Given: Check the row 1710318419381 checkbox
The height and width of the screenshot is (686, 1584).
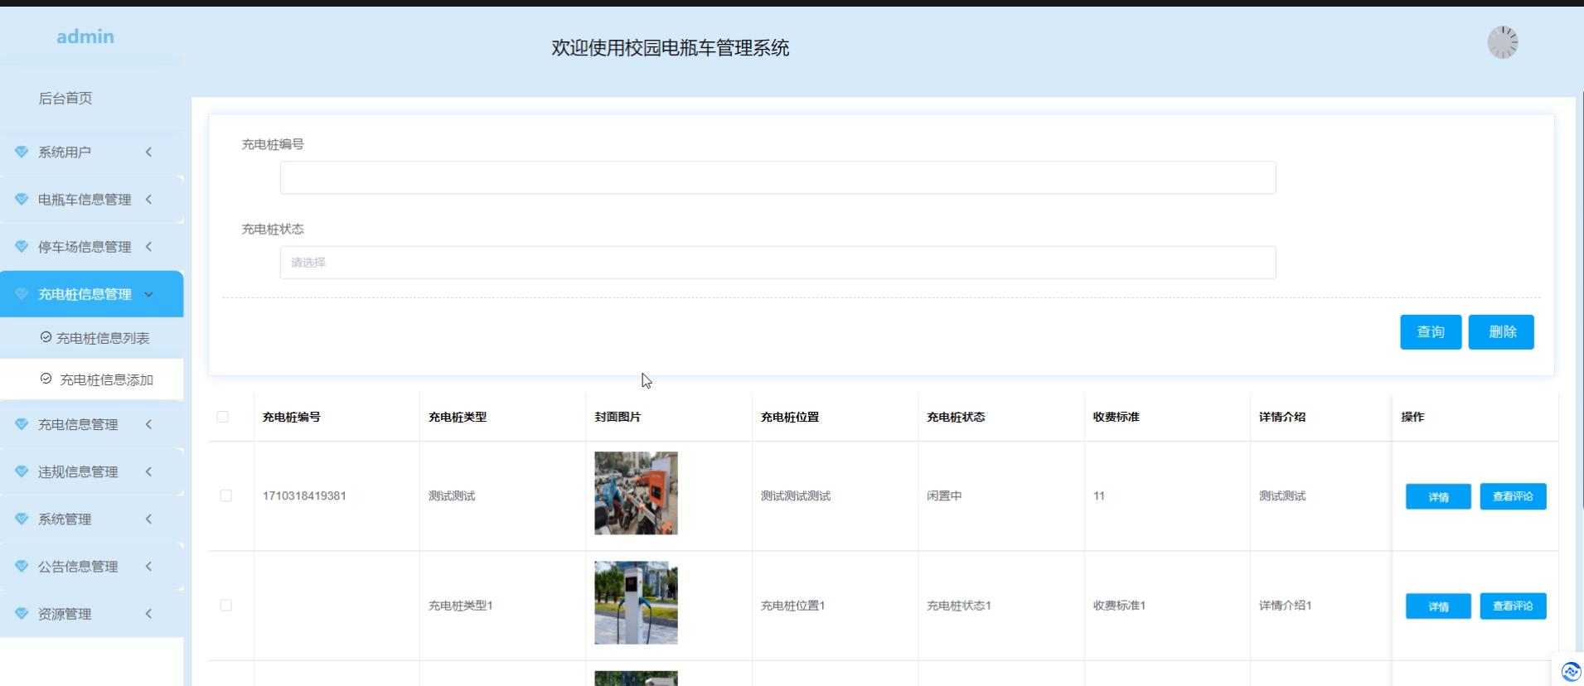Looking at the screenshot, I should 225,495.
